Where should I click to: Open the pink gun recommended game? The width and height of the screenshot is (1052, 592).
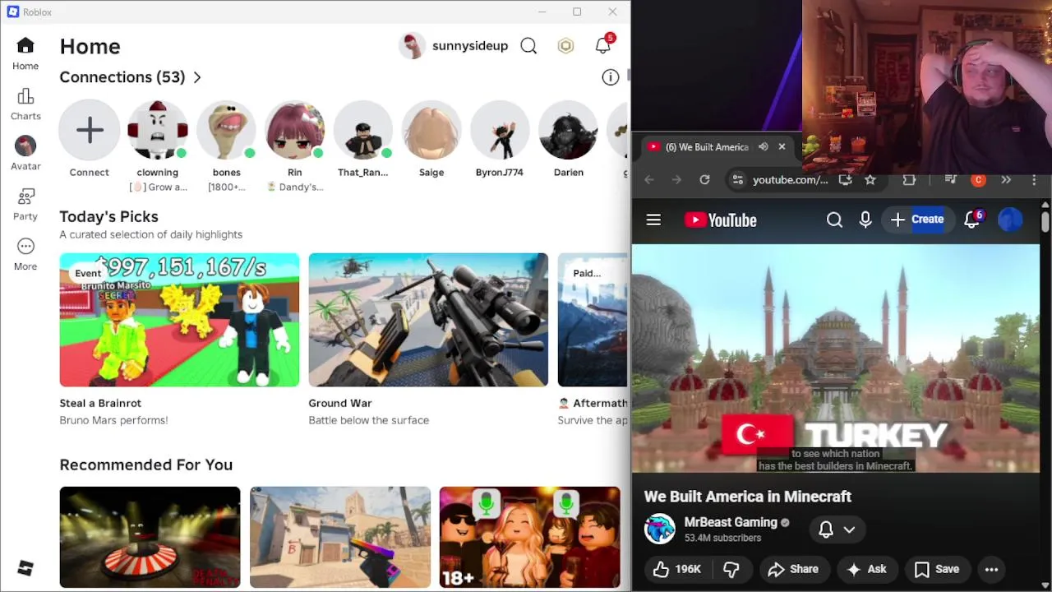coord(340,538)
